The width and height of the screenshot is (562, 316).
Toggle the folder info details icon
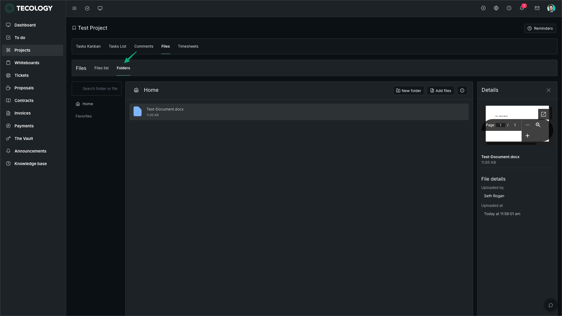click(462, 90)
